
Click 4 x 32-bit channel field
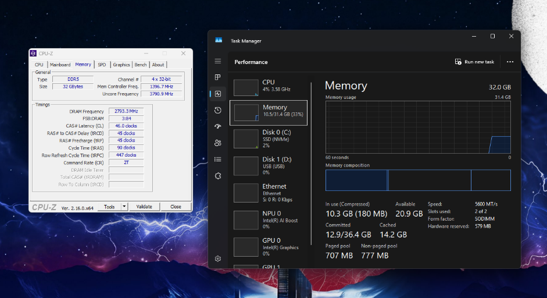161,79
